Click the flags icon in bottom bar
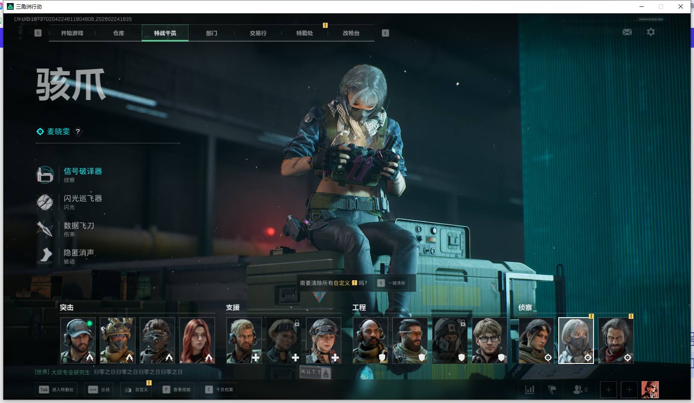The height and width of the screenshot is (403, 694). click(552, 390)
